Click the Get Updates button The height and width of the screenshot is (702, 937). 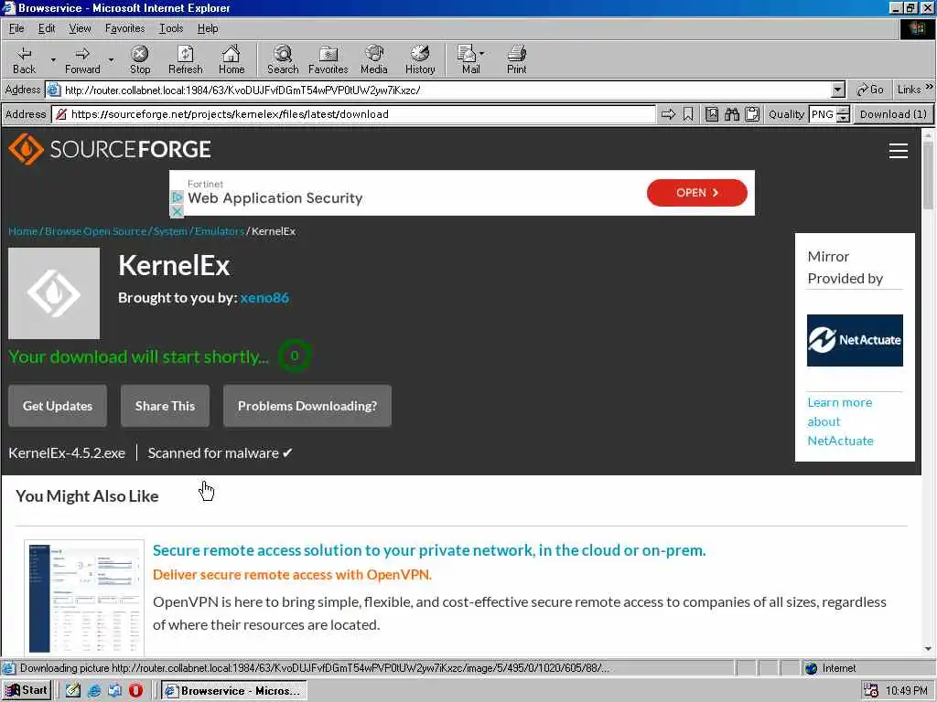point(58,406)
